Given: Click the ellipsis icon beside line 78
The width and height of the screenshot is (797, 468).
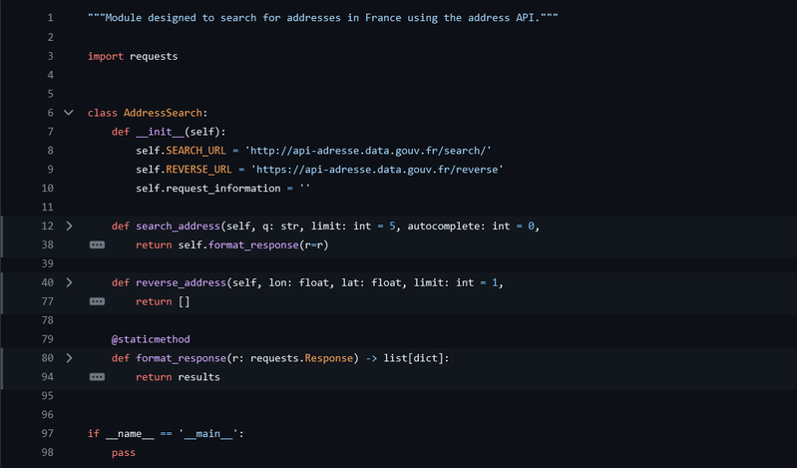Looking at the screenshot, I should [x=97, y=301].
